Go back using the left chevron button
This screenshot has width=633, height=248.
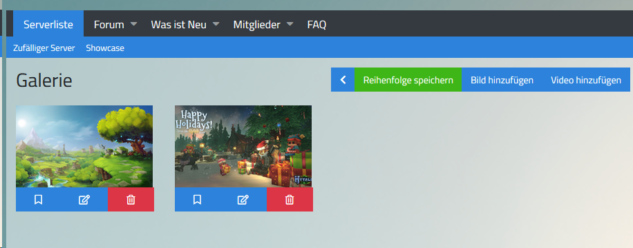coord(343,80)
